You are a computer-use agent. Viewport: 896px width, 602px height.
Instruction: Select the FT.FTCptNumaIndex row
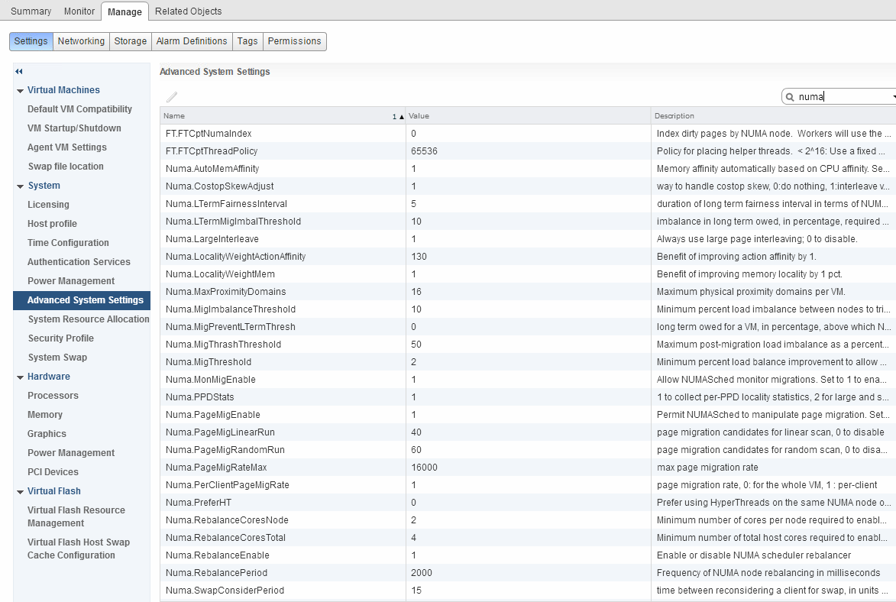[x=528, y=133]
